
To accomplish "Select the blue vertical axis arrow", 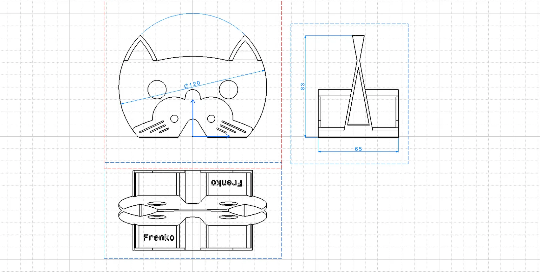I will [193, 118].
